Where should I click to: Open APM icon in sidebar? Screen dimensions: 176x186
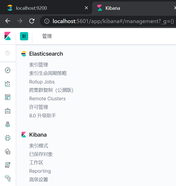7,178
